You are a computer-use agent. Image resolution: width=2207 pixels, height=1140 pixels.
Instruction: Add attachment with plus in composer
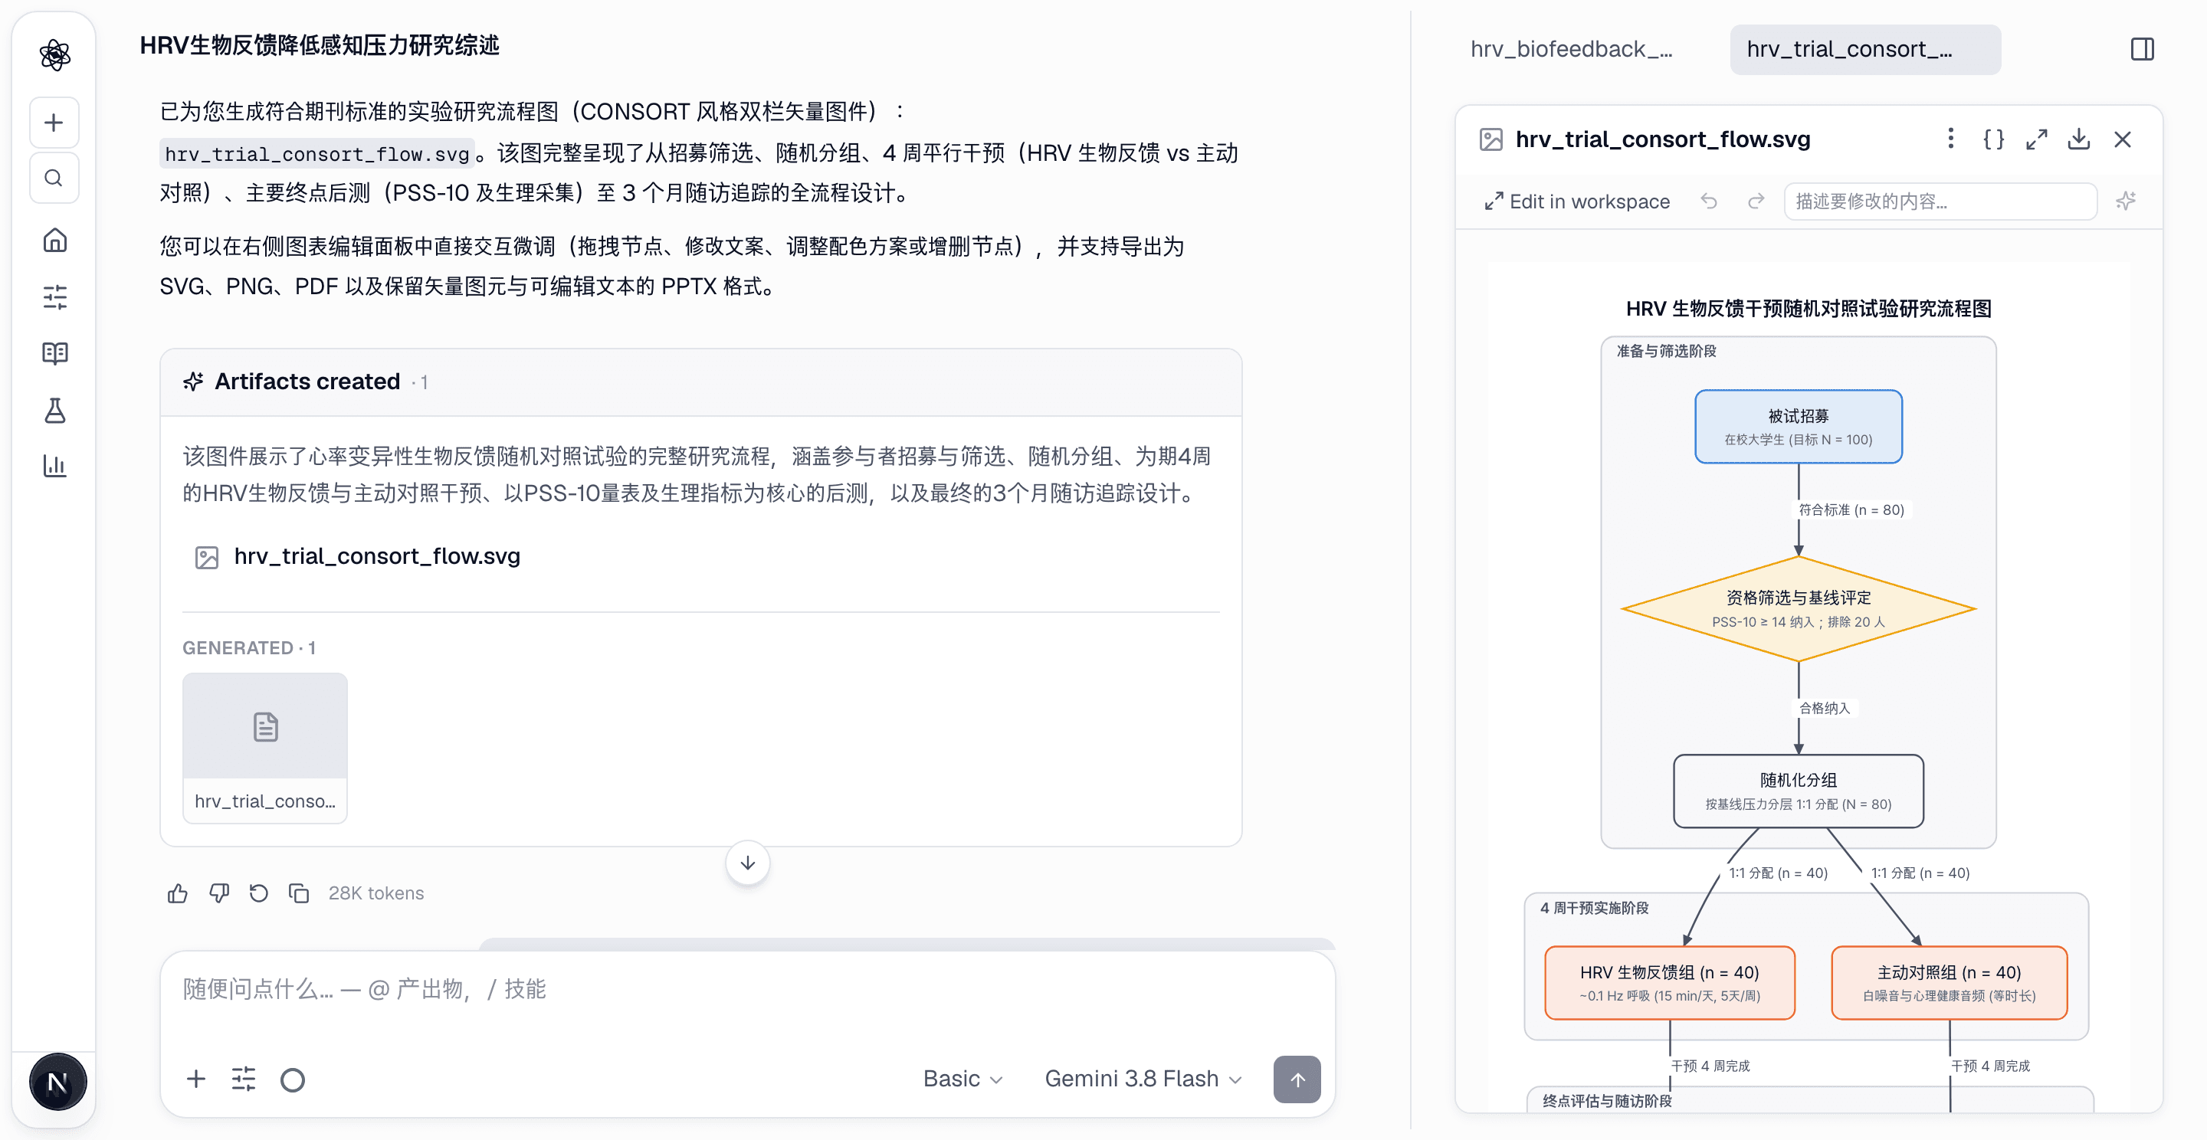coord(196,1079)
